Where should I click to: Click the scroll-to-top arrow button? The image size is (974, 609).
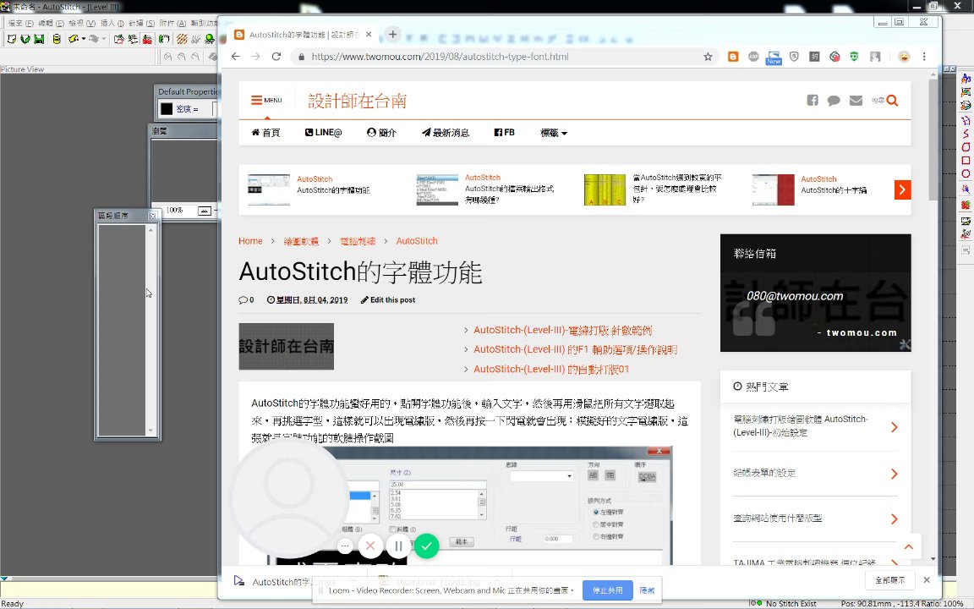[x=909, y=547]
